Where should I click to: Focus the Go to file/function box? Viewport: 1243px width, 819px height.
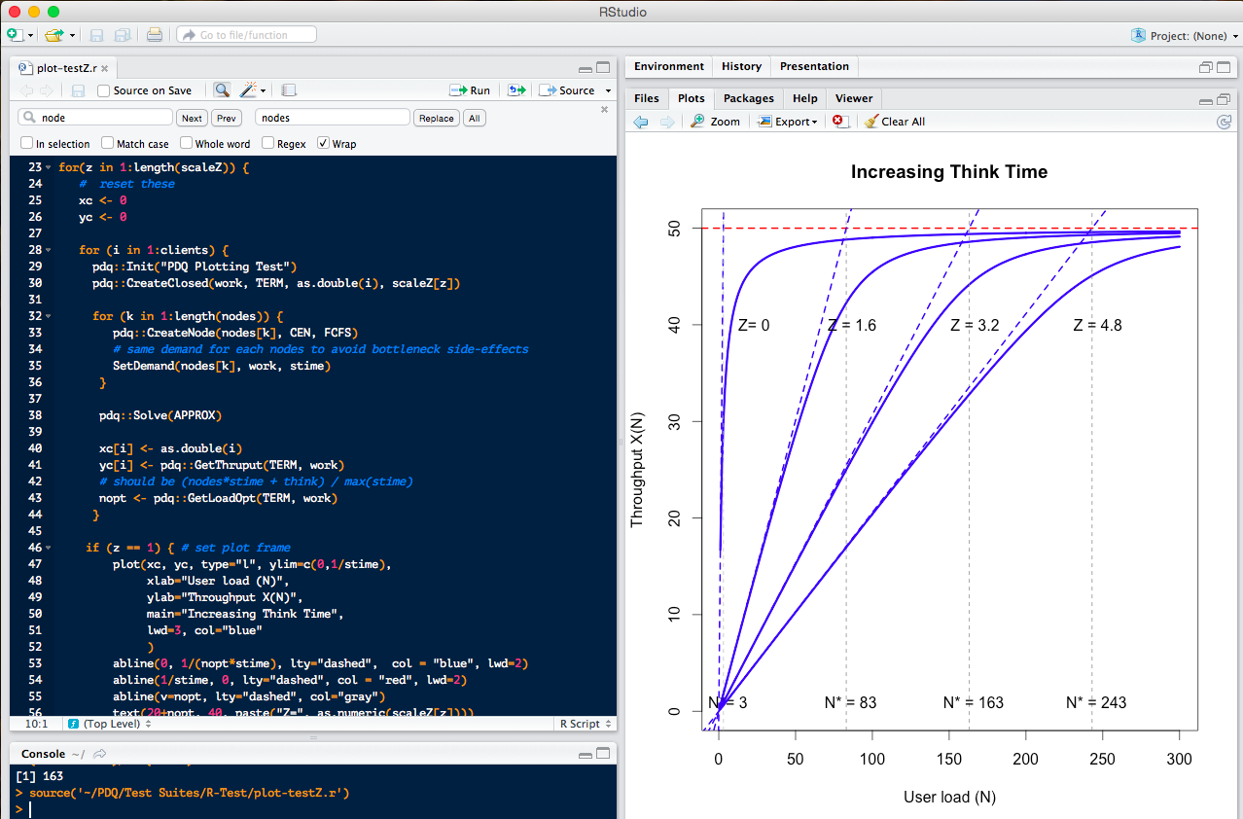pos(246,35)
